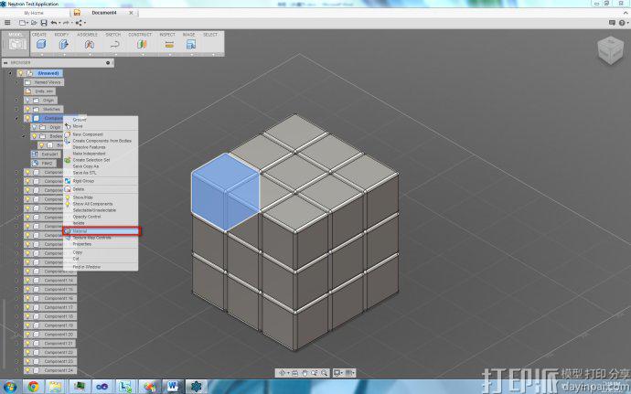Click the Zoom magnifier icon

point(324,373)
